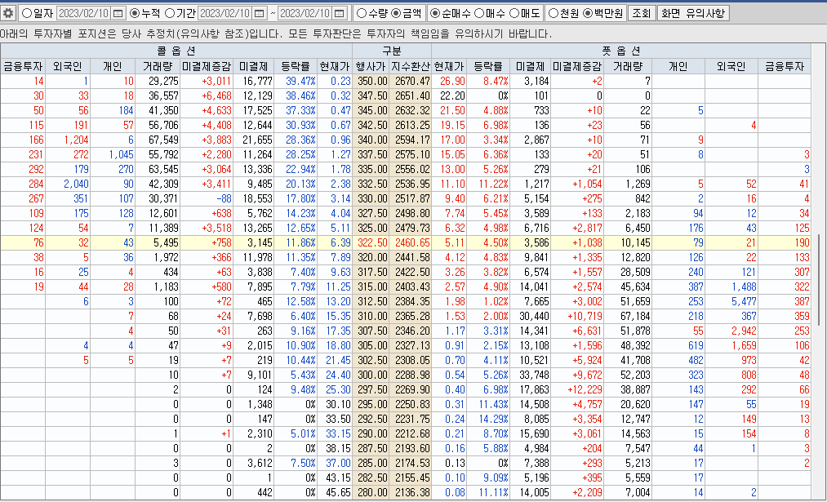
Task: Click the put change rate 14.29%
Action: point(488,420)
